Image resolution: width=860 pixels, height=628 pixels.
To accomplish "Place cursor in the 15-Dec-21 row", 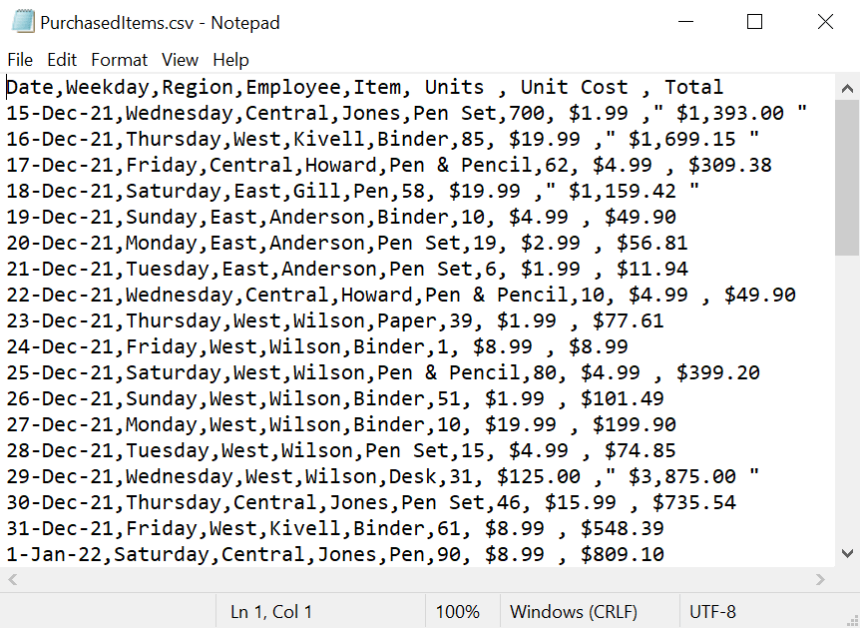I will (406, 113).
